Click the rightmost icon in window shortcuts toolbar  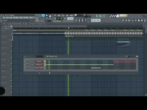click(145, 20)
